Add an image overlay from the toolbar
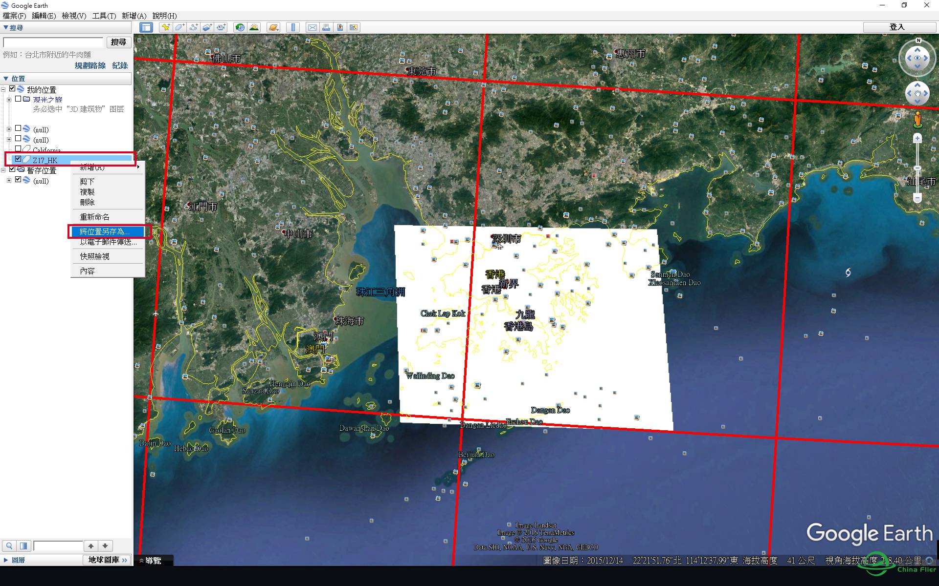Image resolution: width=939 pixels, height=586 pixels. 207,27
